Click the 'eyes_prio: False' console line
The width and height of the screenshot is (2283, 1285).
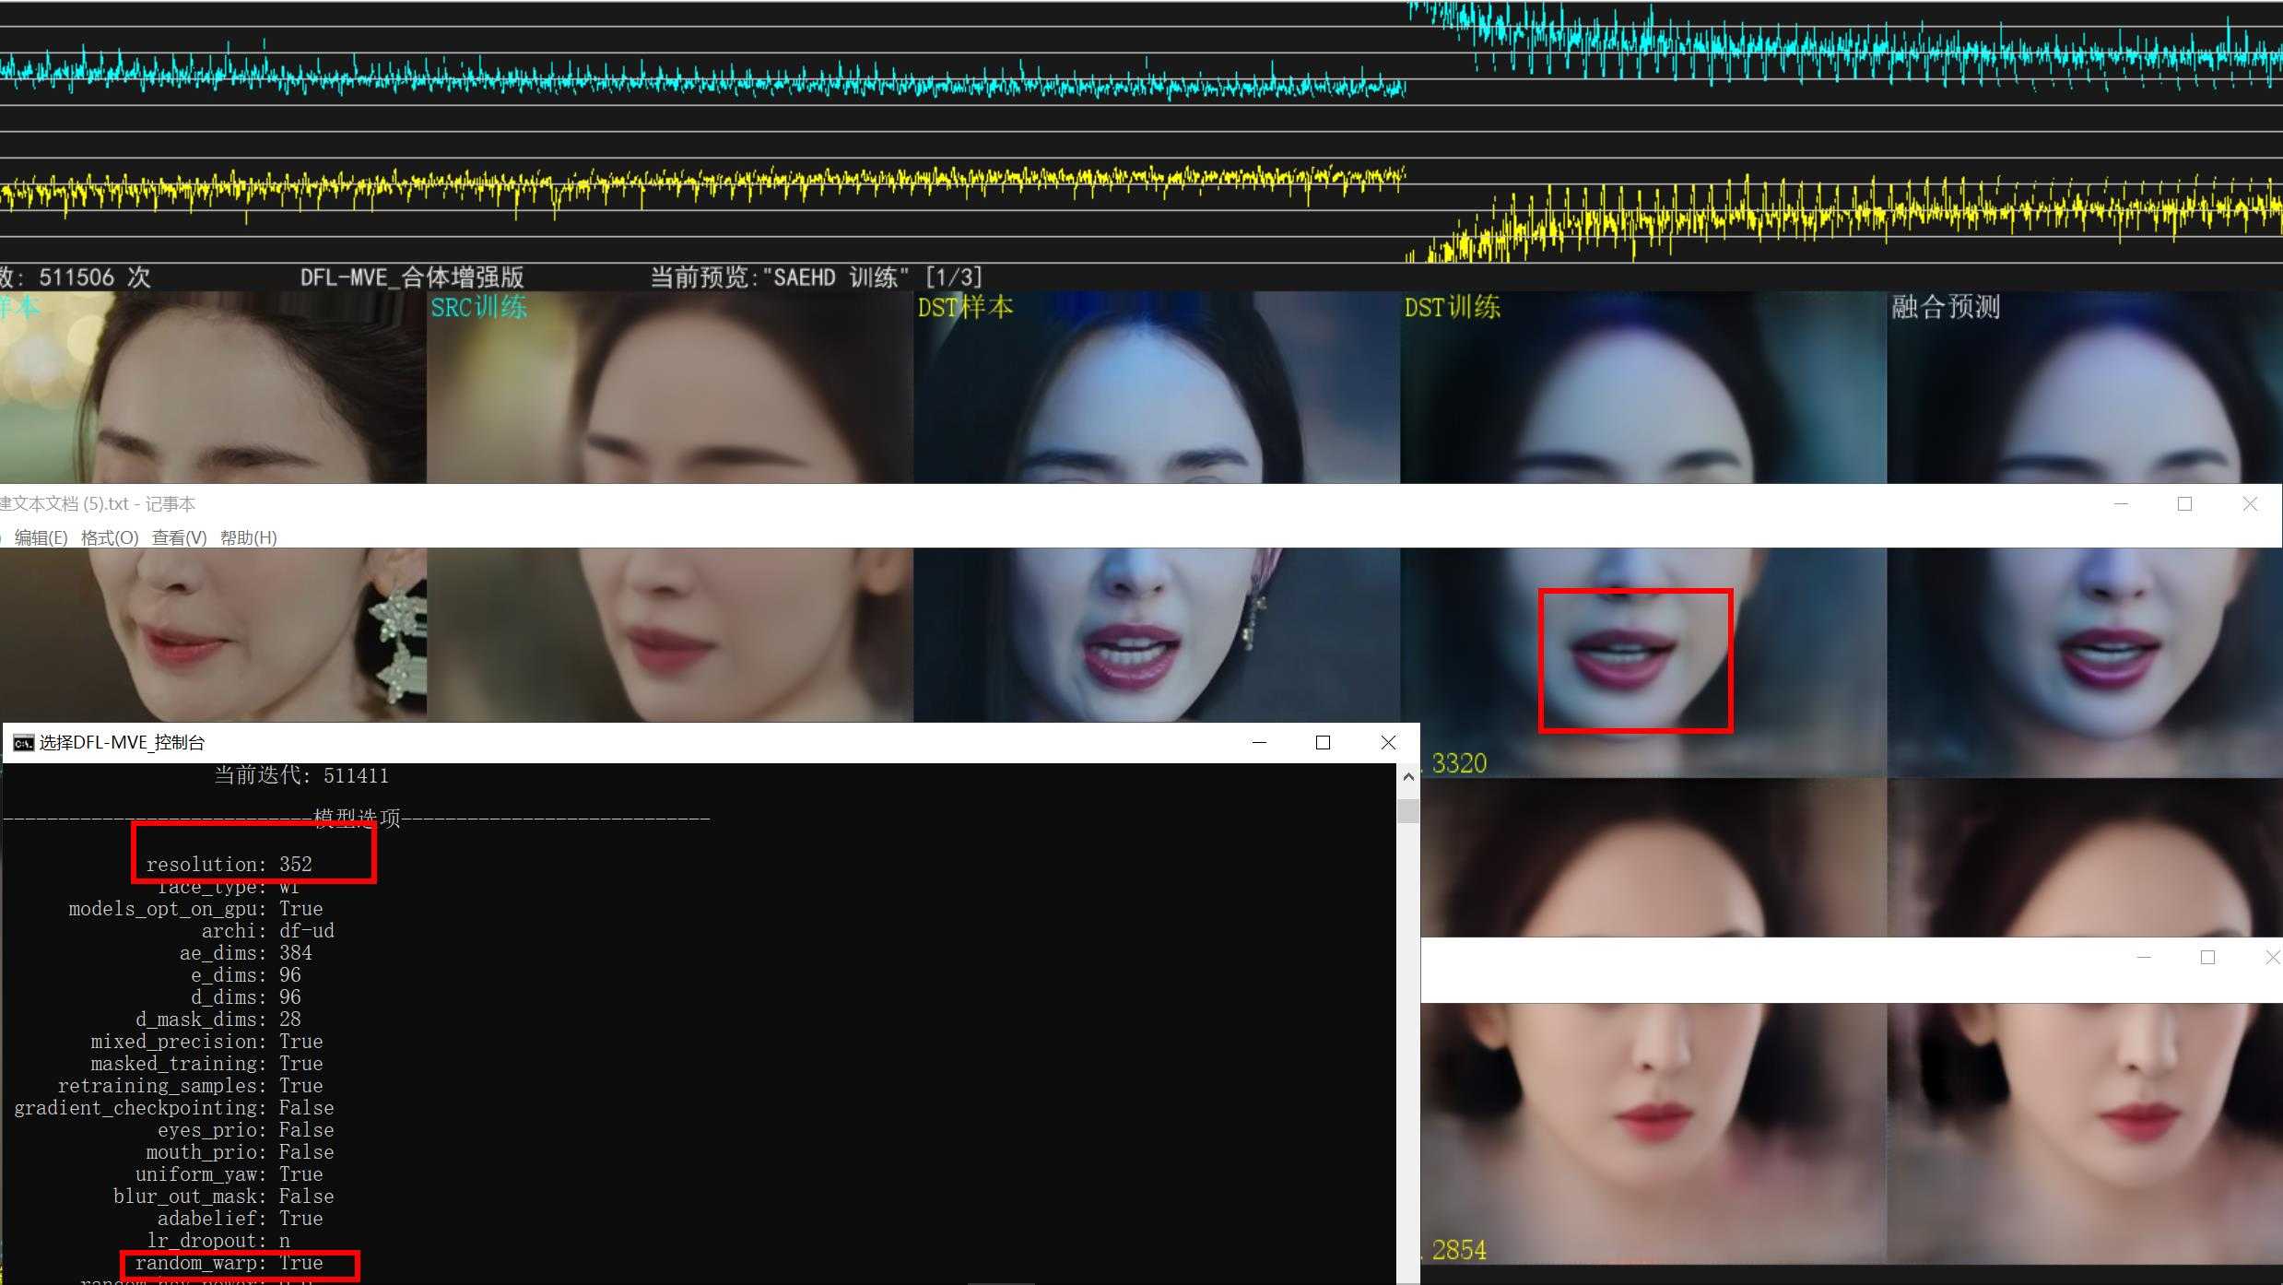(245, 1130)
